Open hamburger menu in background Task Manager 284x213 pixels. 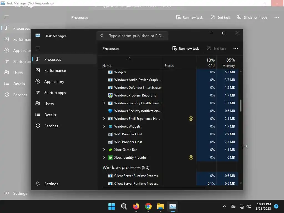pos(7,17)
